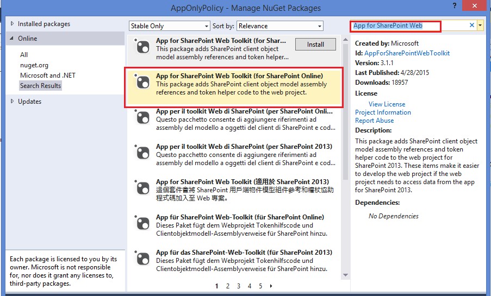Select the All source under Online
Image resolution: width=491 pixels, height=296 pixels.
click(x=24, y=55)
